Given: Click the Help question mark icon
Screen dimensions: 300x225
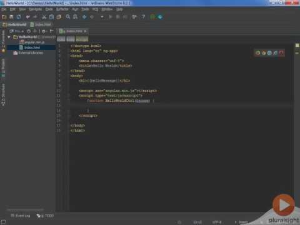Looking at the screenshot, I should pos(143,17).
